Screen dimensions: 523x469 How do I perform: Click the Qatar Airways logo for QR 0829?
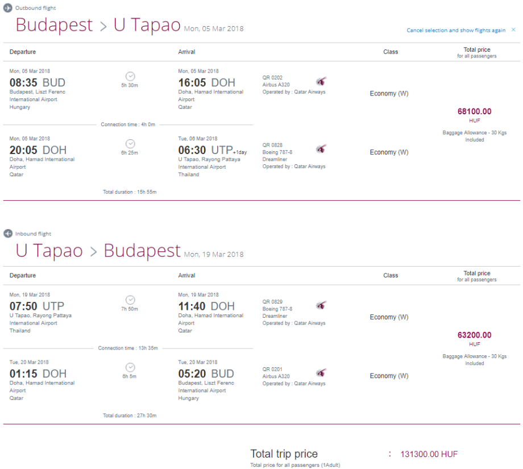(x=321, y=305)
